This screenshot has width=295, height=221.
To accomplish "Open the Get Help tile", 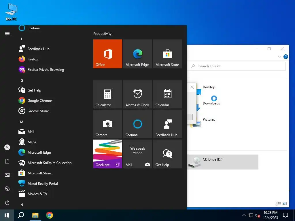I will pyautogui.click(x=168, y=154).
